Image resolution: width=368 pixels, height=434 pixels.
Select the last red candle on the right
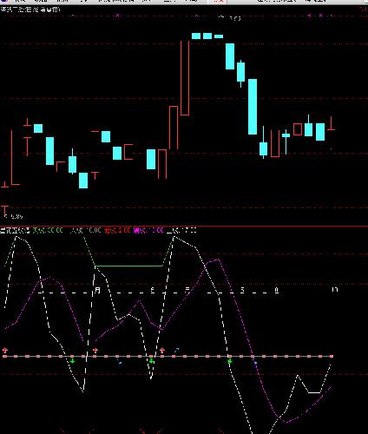(x=332, y=124)
